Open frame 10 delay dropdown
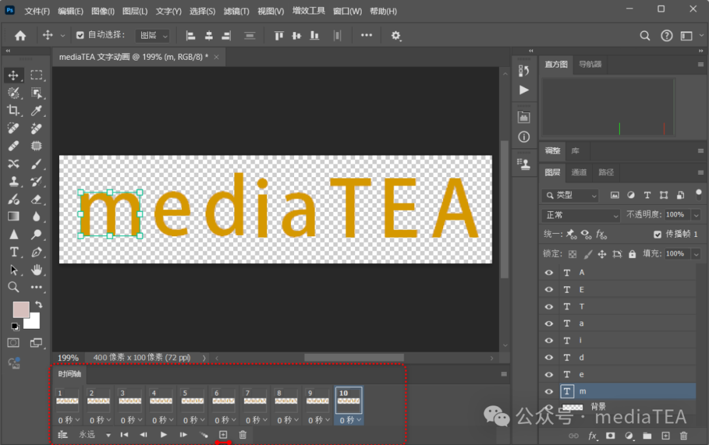The image size is (709, 445). point(349,420)
